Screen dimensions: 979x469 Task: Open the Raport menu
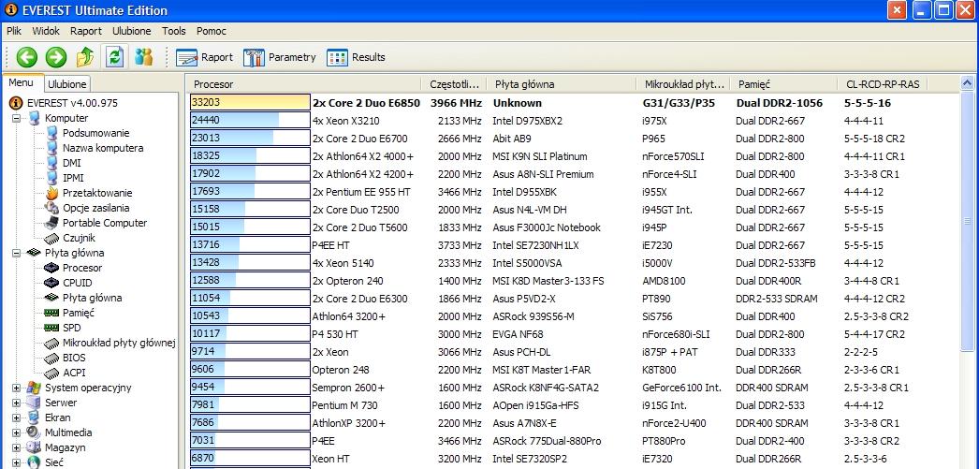tap(86, 31)
